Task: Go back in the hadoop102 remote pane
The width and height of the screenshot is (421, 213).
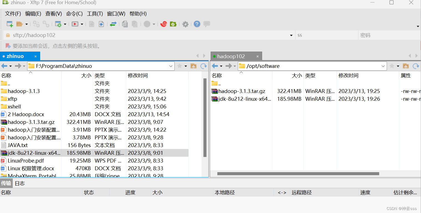Action: click(x=215, y=66)
